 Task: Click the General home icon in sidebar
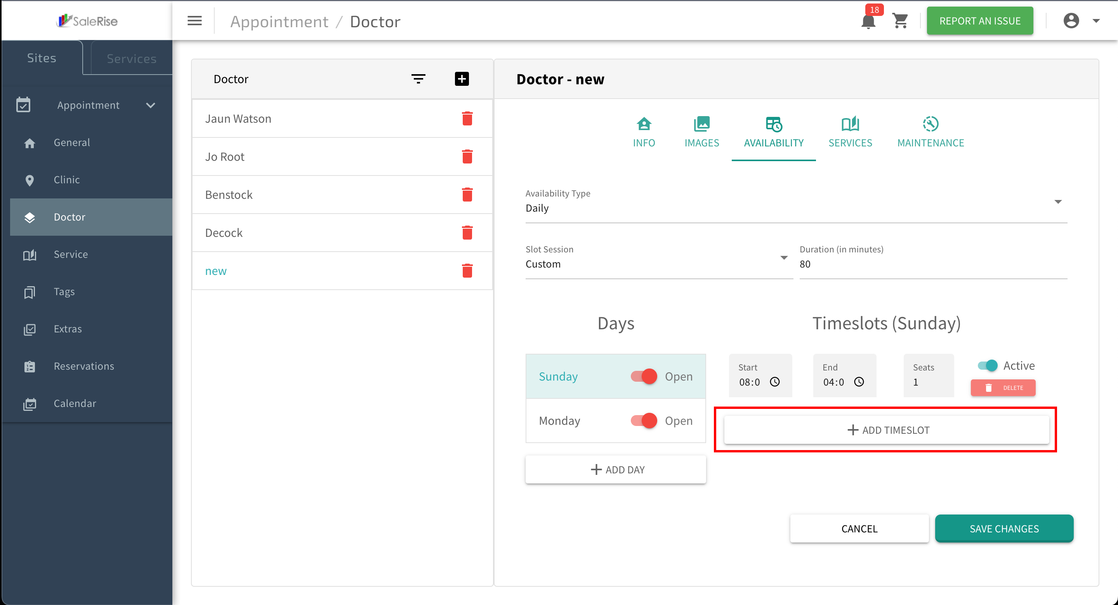(x=30, y=143)
